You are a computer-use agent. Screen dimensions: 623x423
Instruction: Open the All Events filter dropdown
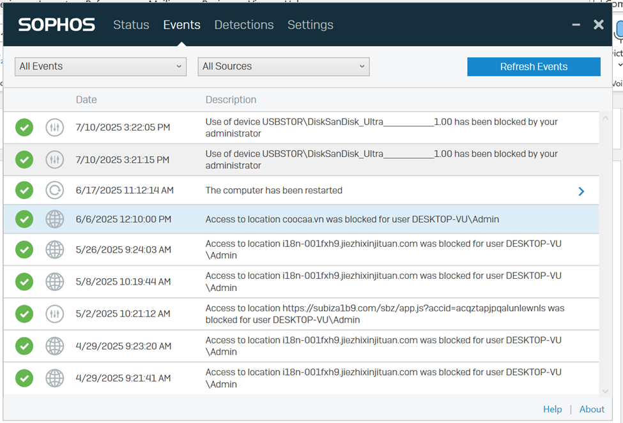[100, 66]
